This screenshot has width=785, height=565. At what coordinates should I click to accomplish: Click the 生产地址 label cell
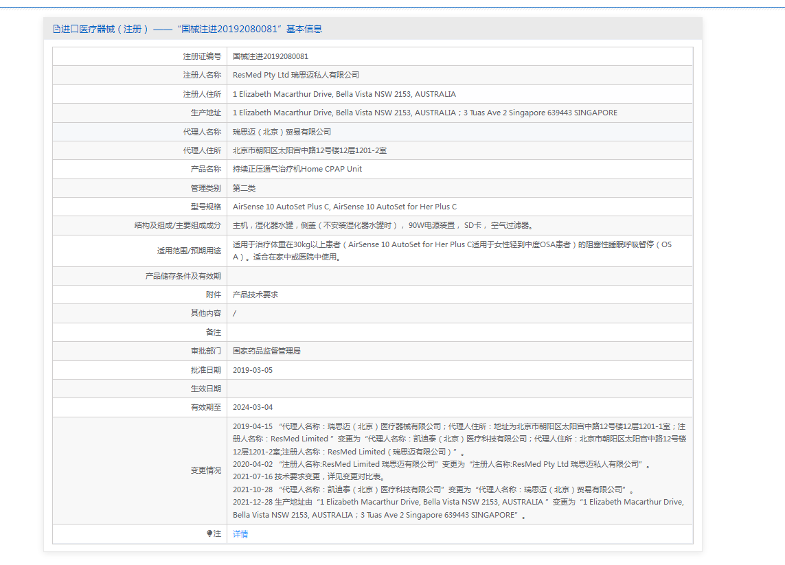coord(139,113)
